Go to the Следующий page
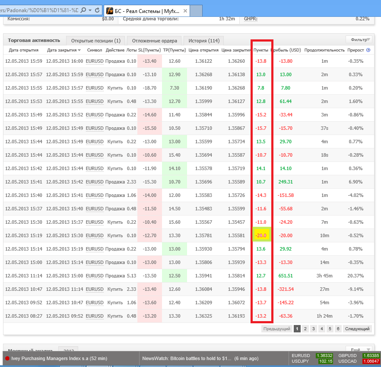 [x=357, y=329]
